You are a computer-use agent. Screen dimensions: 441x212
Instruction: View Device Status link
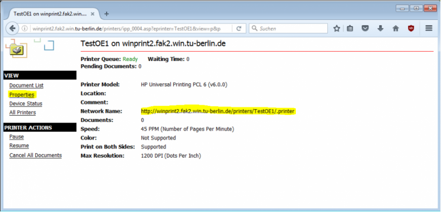[26, 104]
